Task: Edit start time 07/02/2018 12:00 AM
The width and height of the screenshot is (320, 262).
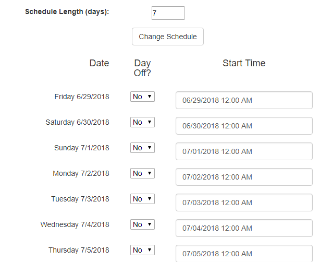Action: [x=244, y=177]
